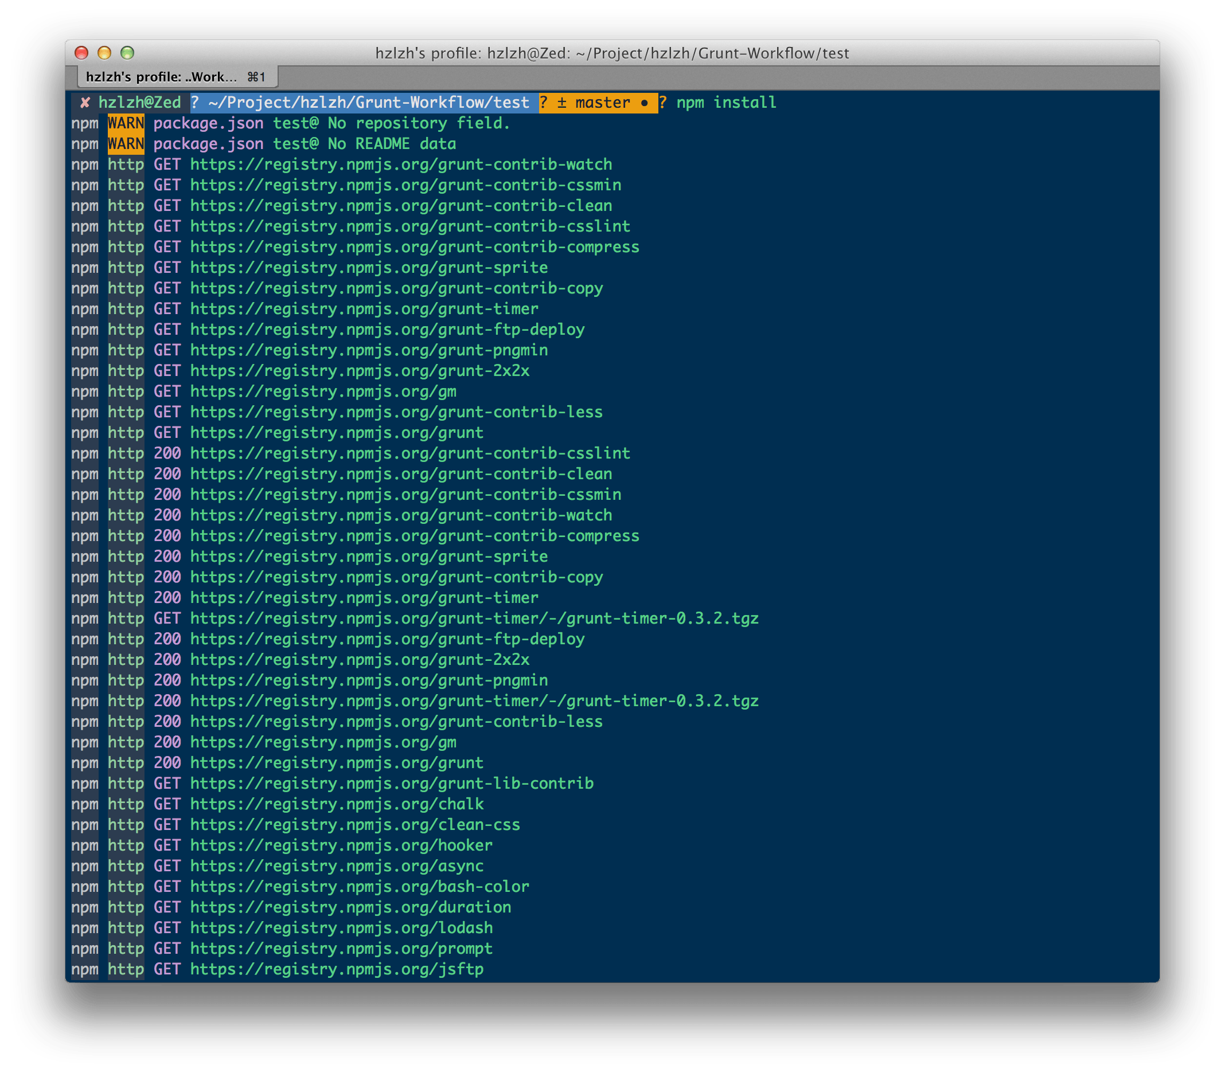Click the GET registry.npmjs.org/jsftp URL
1225x1073 pixels.
(x=337, y=969)
